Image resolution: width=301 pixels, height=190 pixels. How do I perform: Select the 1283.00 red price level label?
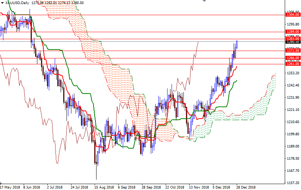[293, 38]
